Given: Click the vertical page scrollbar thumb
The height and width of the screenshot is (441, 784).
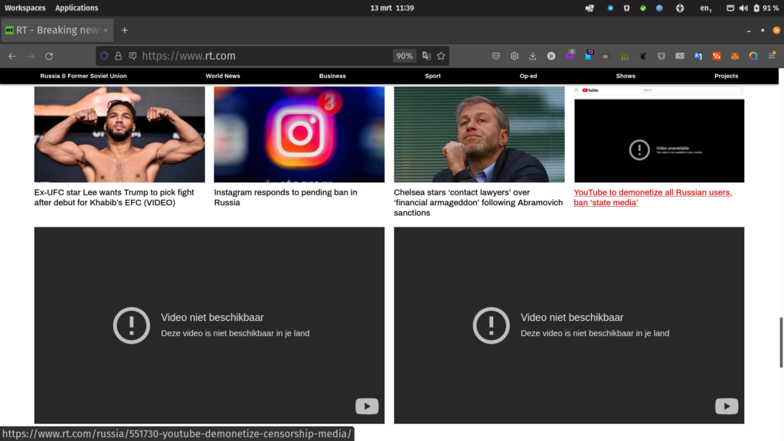Looking at the screenshot, I should (x=781, y=342).
